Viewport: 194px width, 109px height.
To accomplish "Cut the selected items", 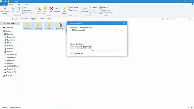I will point(24,8).
